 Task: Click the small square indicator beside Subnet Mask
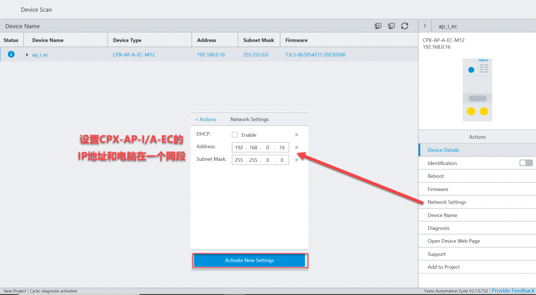click(296, 160)
